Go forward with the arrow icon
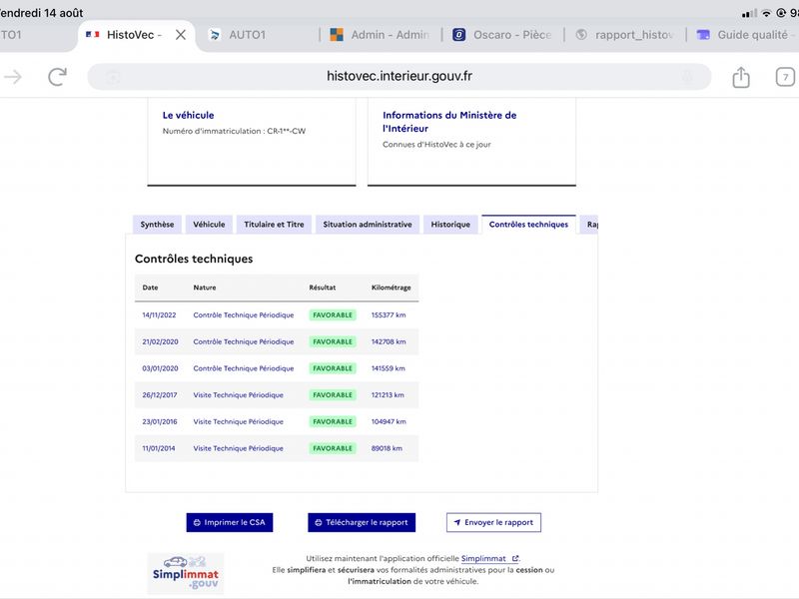 13,77
